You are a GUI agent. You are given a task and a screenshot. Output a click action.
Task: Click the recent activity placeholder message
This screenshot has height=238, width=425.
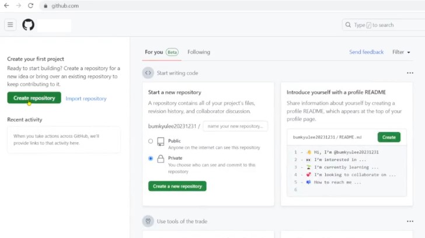click(x=57, y=139)
